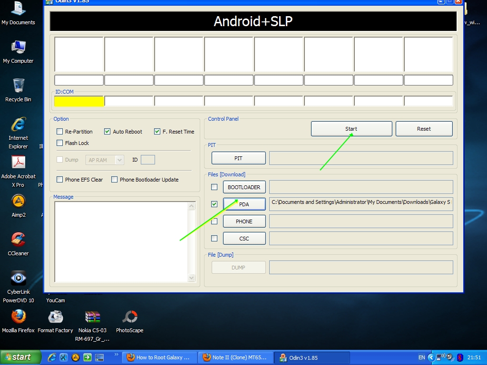
Task: Click the PHONE file button
Action: click(244, 221)
